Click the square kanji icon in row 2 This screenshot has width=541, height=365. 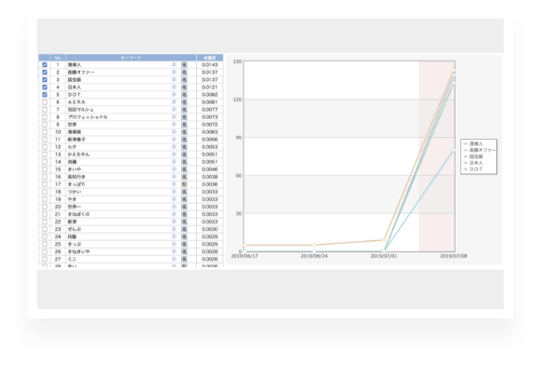184,73
